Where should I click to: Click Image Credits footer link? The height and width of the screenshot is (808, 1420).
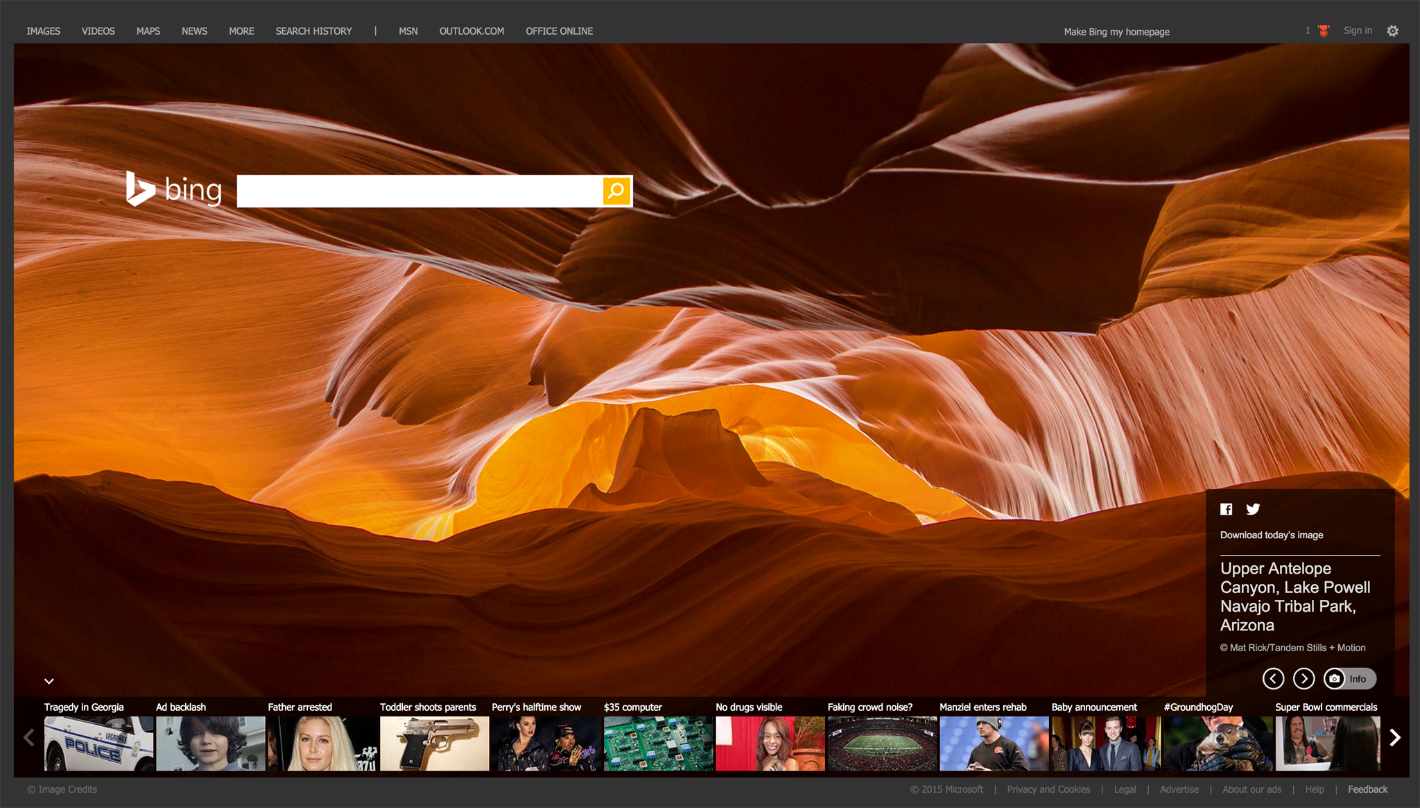click(62, 789)
